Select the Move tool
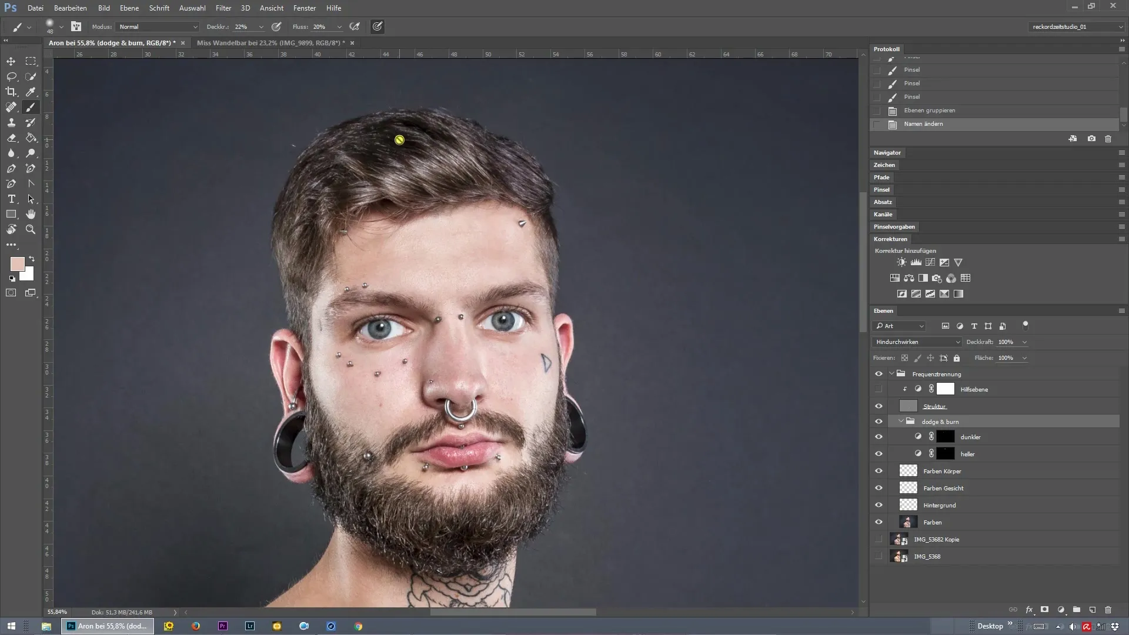 click(x=11, y=61)
